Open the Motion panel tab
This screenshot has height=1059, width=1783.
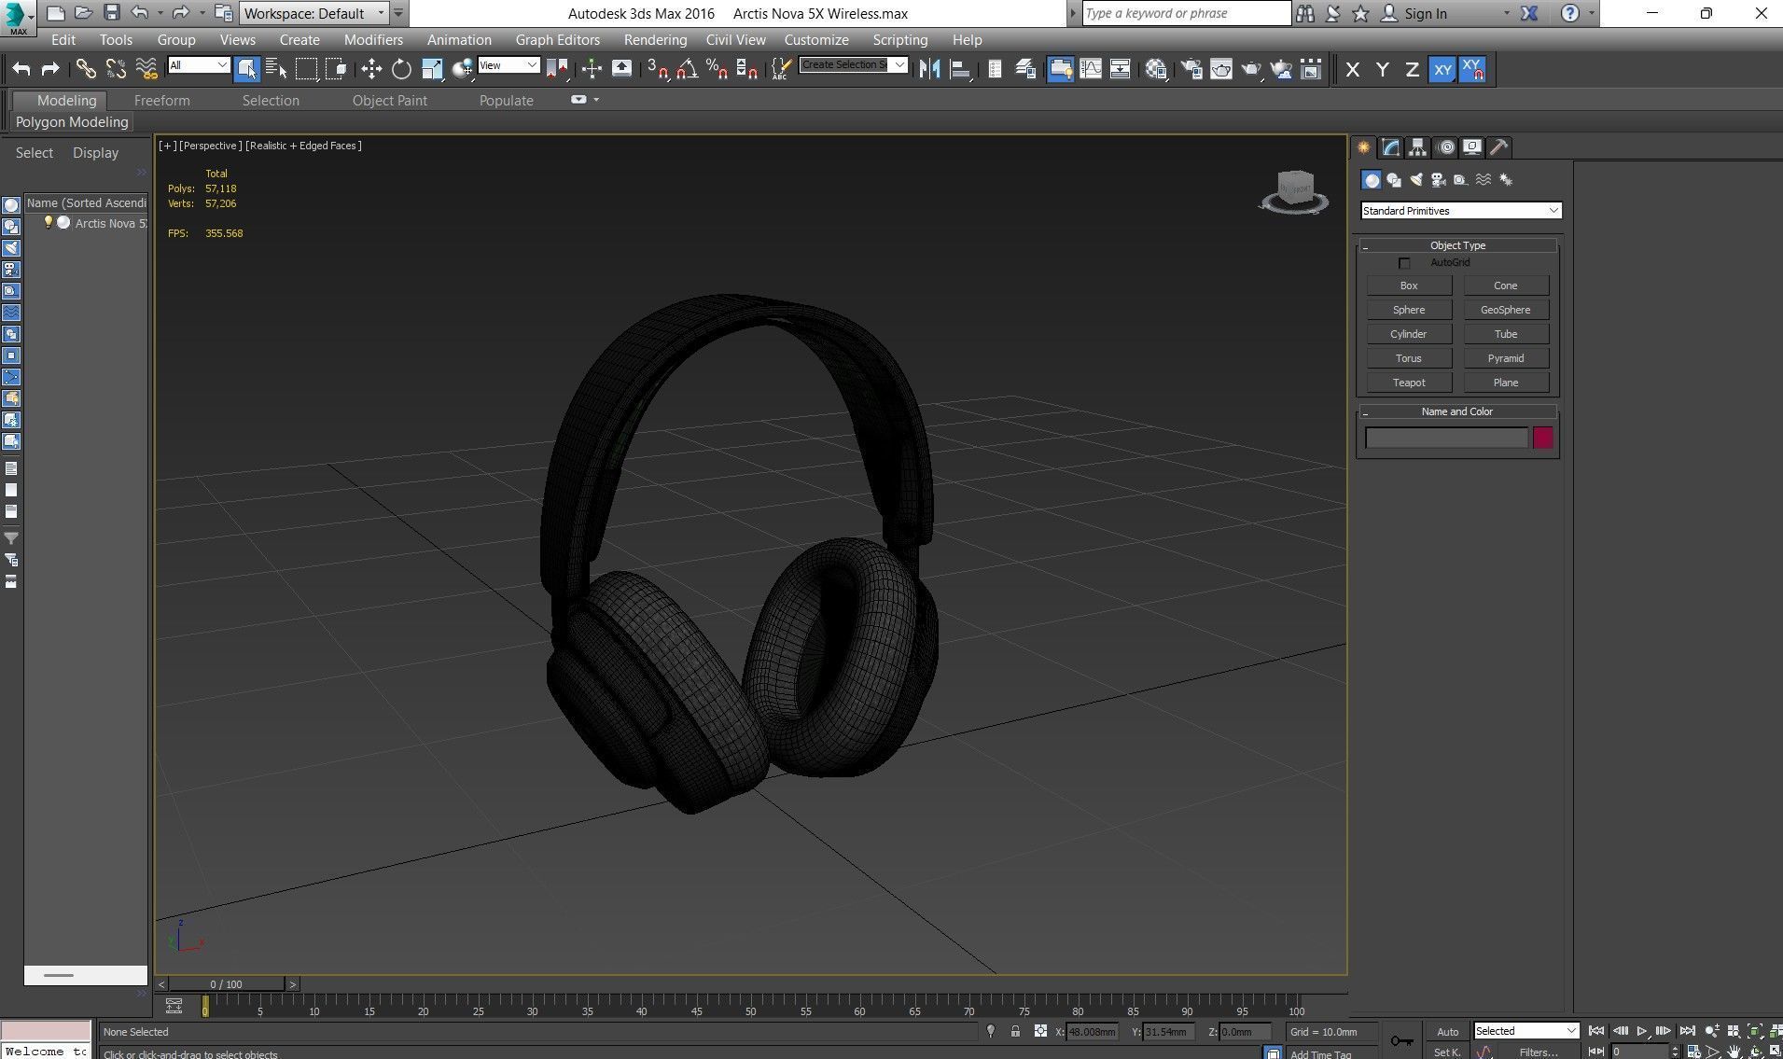(x=1446, y=147)
